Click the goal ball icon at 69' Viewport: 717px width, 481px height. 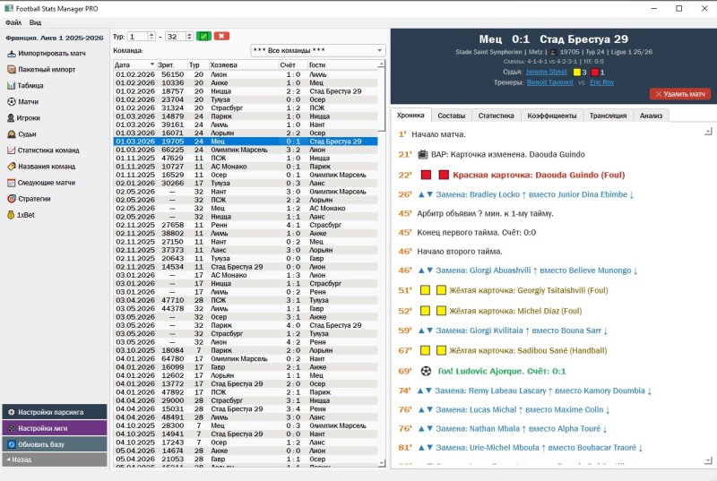coord(426,371)
